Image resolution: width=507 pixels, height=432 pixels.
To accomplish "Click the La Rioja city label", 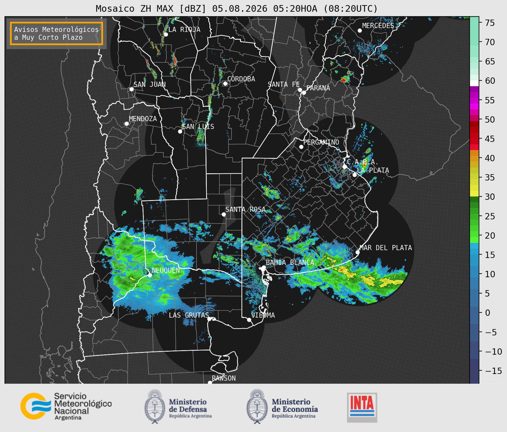I will (184, 29).
